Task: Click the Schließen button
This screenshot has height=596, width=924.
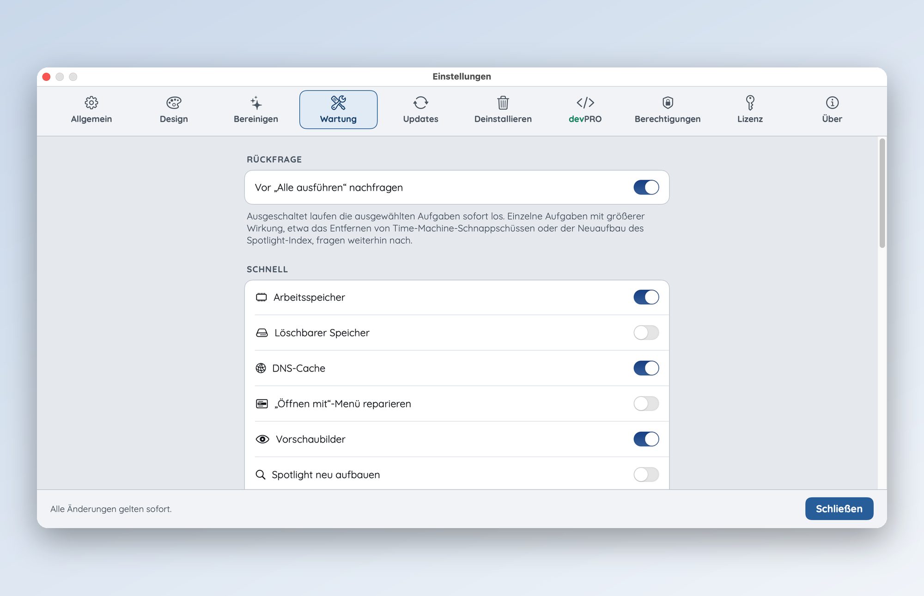Action: point(839,509)
